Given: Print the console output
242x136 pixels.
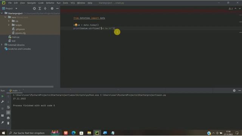Looking at the screenshot, I should tap(8, 118).
